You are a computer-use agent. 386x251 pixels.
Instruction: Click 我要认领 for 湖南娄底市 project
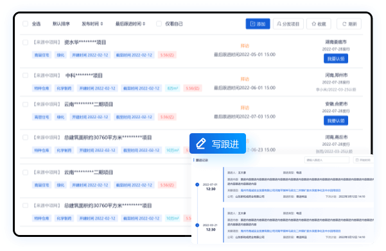336,59
